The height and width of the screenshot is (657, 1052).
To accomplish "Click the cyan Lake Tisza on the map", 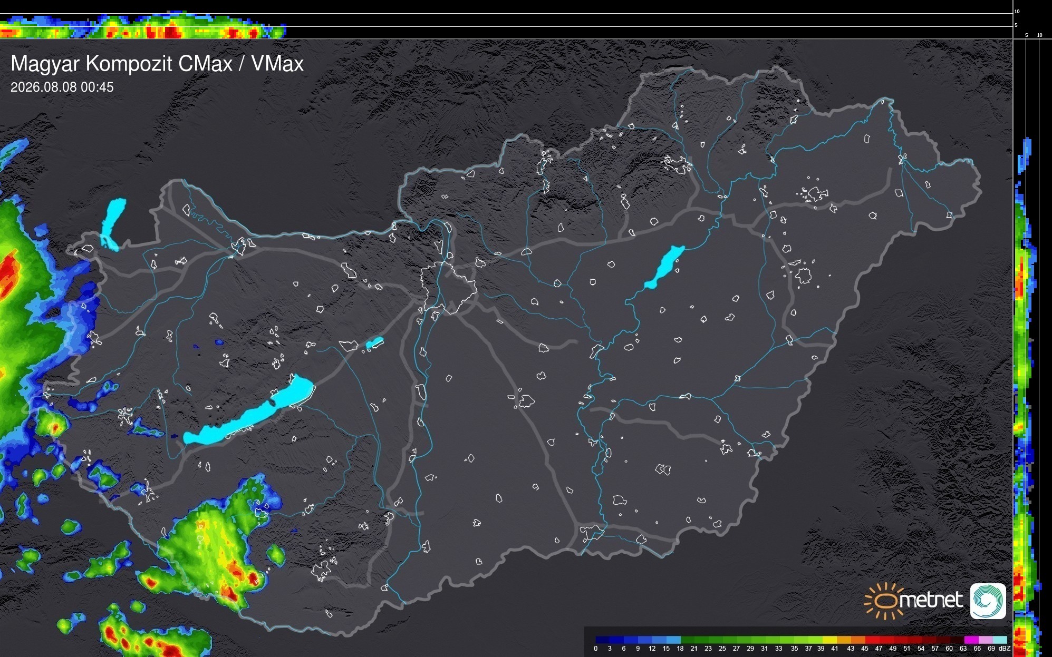I will [x=664, y=267].
